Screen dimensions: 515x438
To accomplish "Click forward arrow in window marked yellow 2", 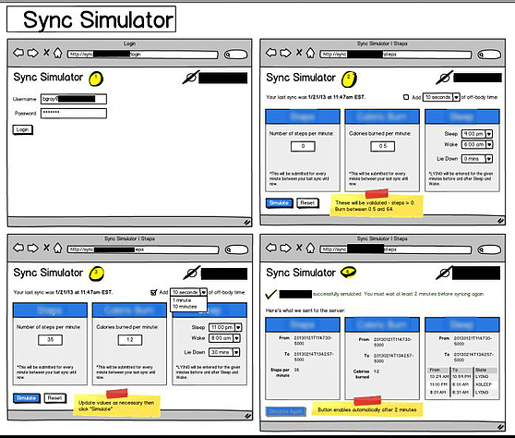I will (285, 53).
